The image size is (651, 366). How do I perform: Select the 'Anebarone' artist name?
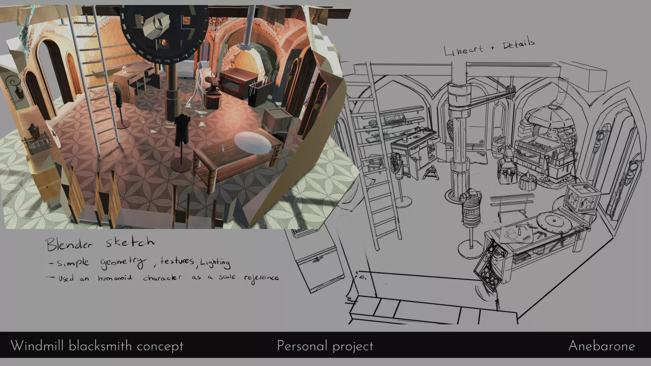coord(601,346)
